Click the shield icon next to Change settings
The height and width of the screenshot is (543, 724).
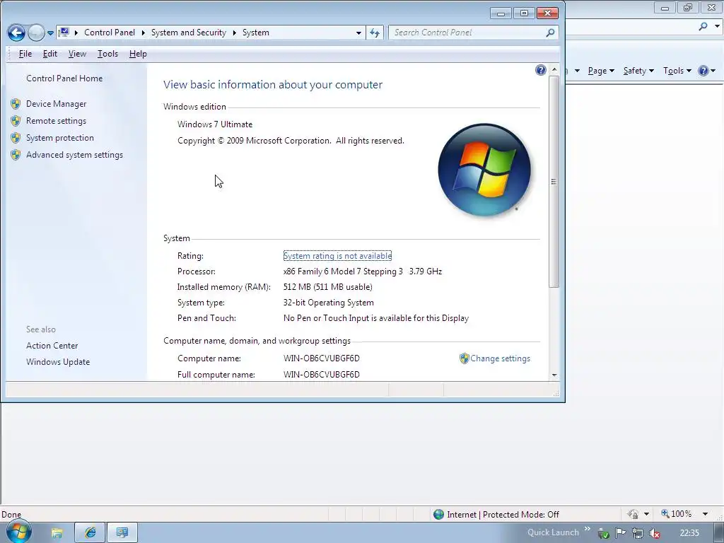coord(464,358)
